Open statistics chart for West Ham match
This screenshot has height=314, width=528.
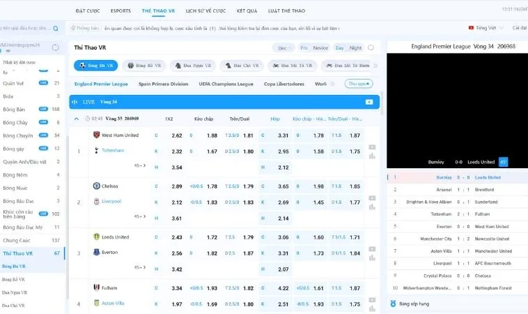[x=372, y=156]
